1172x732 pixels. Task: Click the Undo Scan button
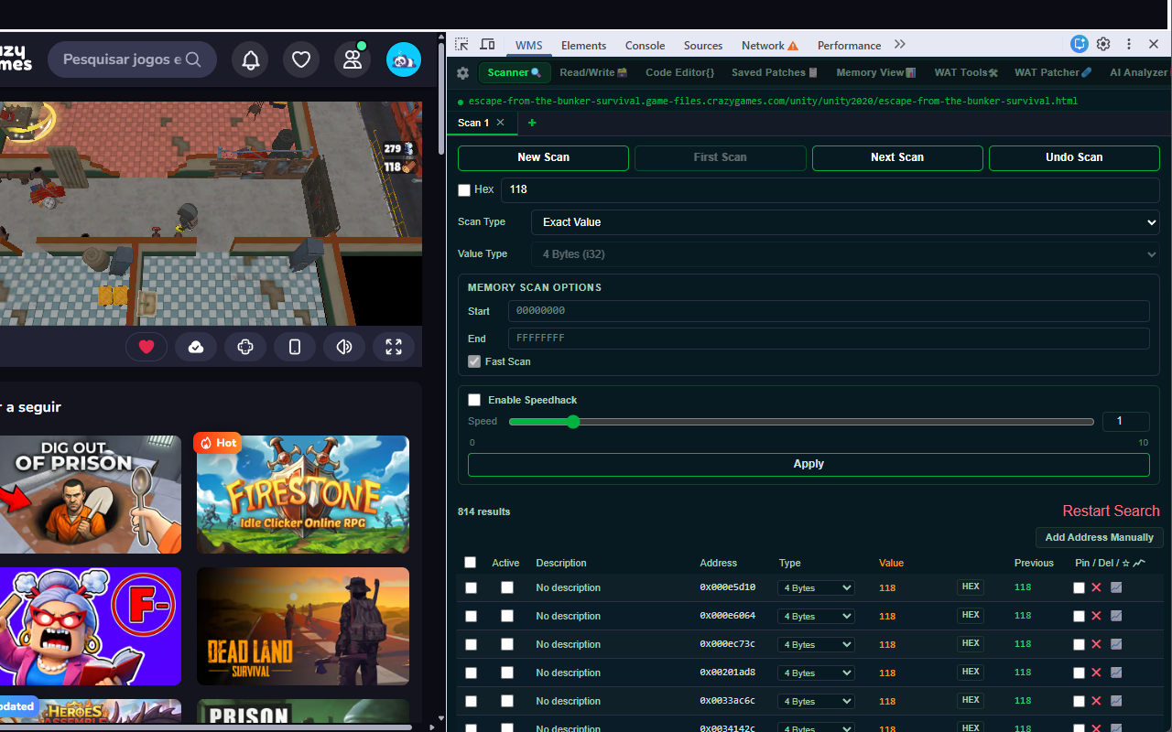coord(1074,157)
